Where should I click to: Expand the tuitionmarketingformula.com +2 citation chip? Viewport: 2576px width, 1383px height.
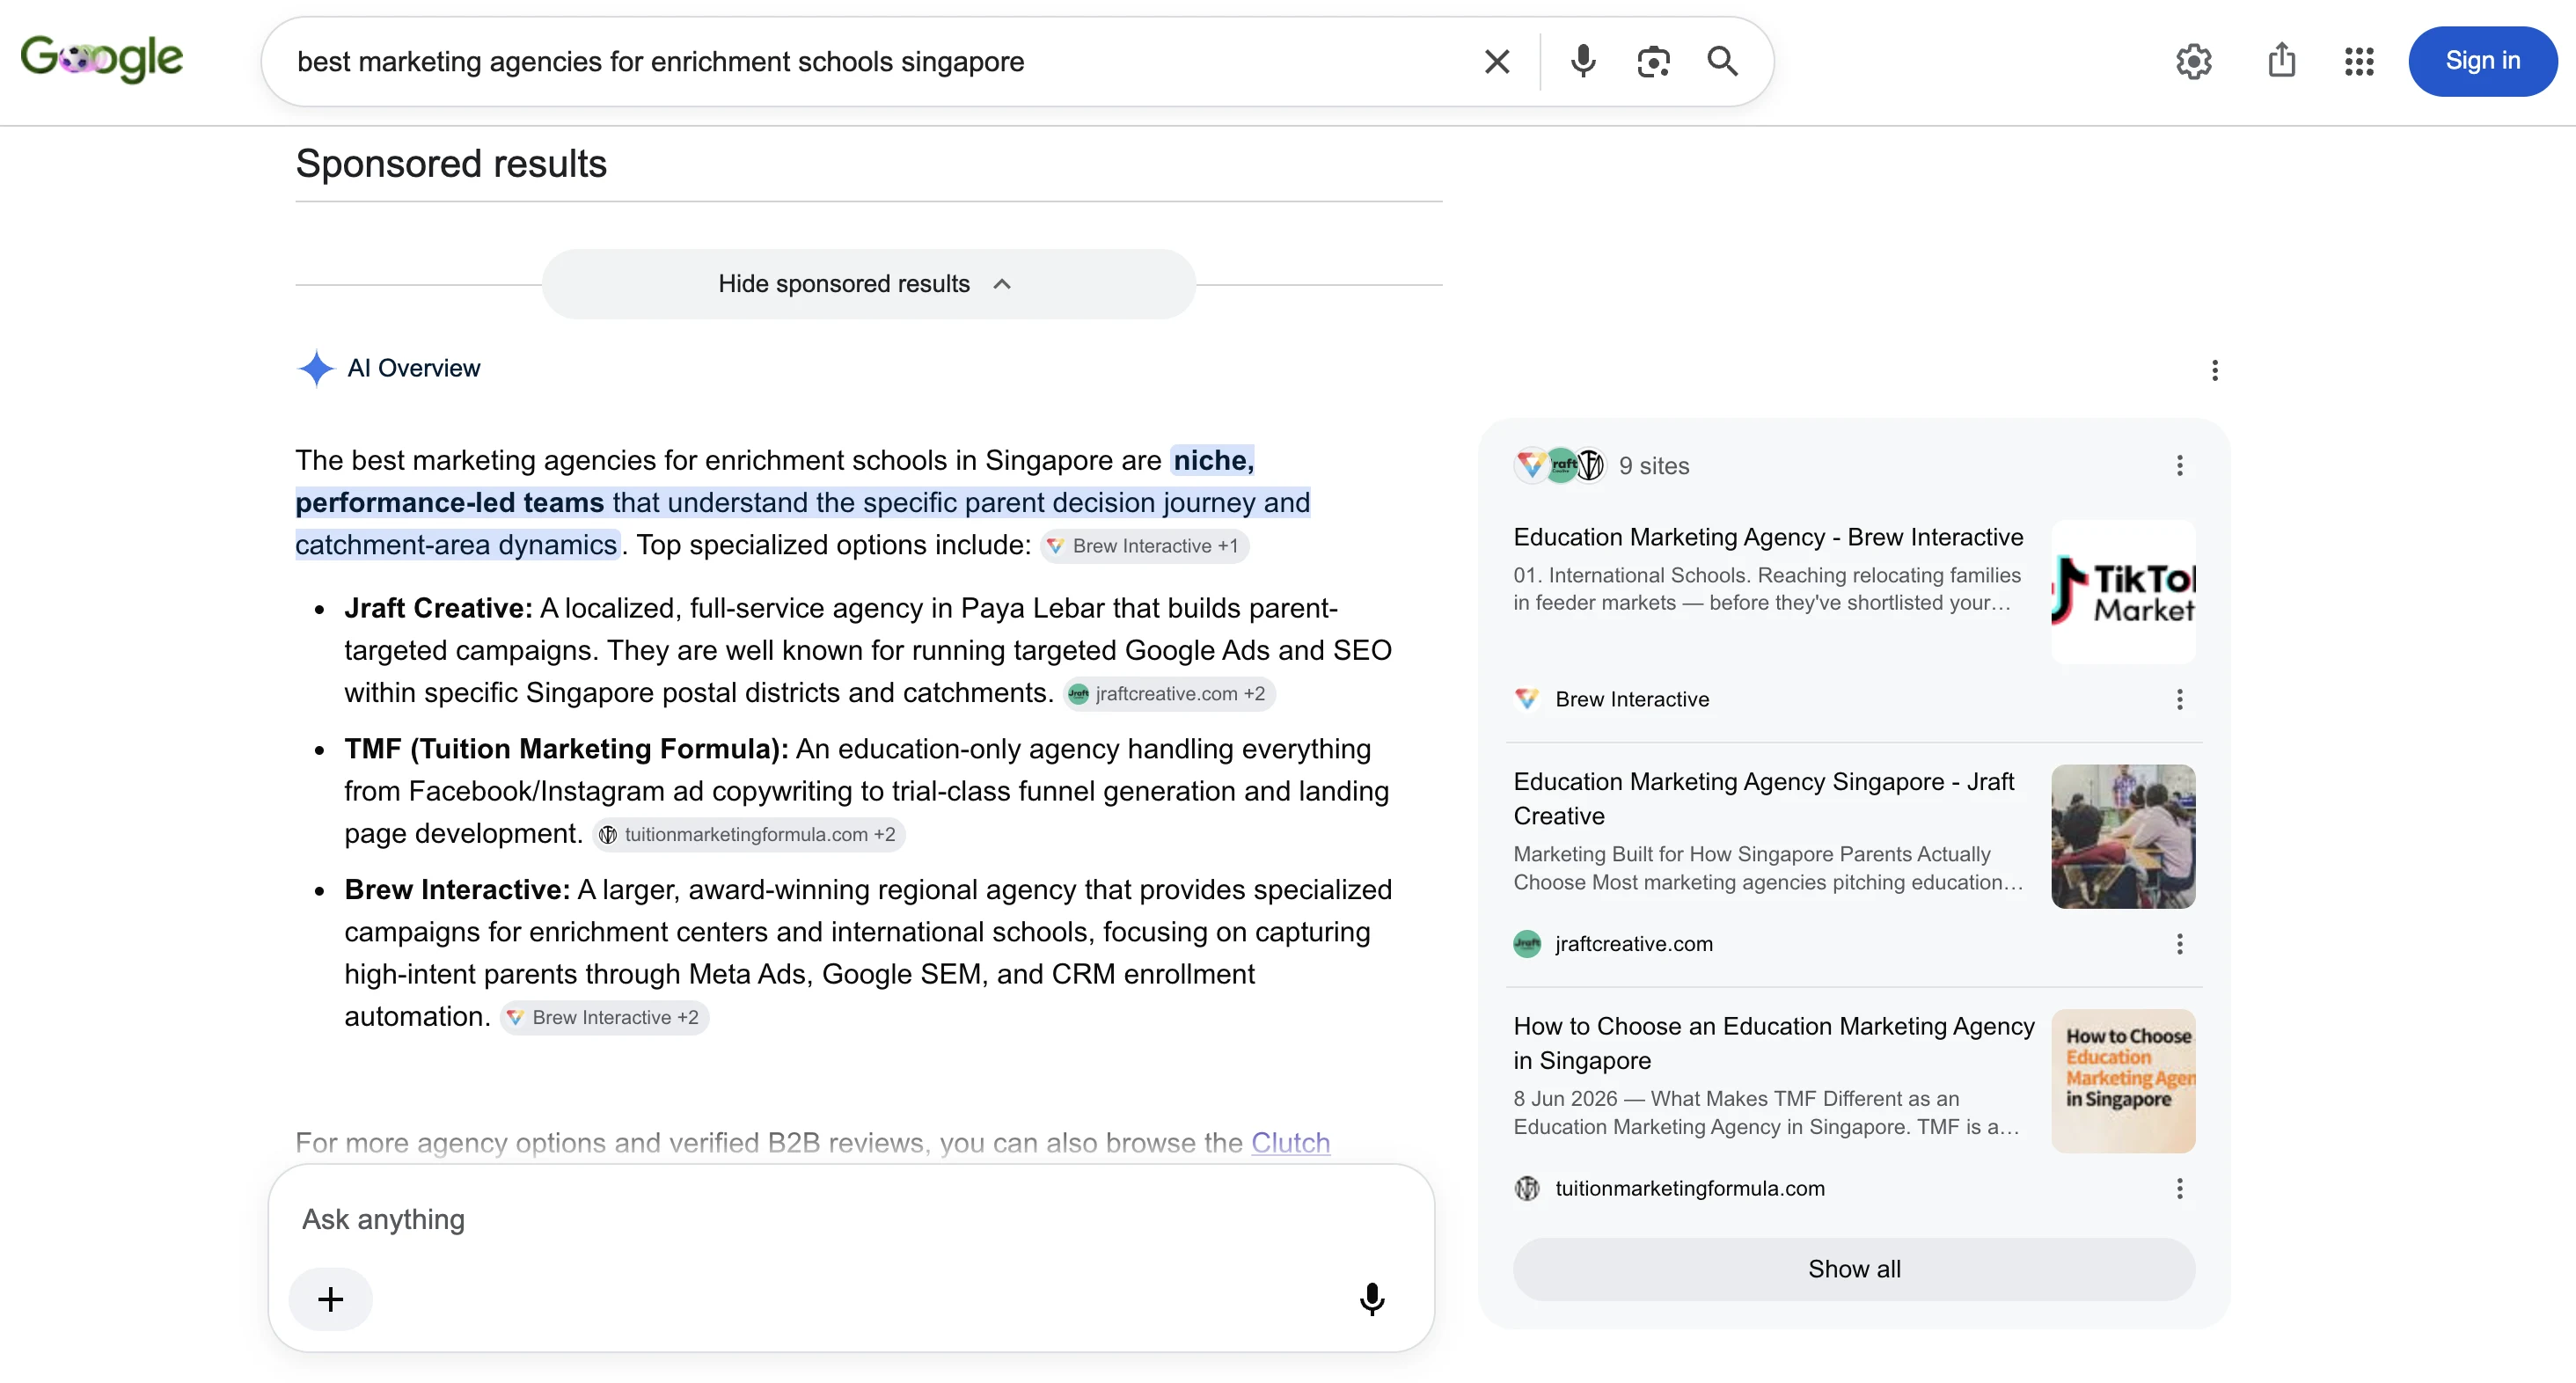pos(748,835)
